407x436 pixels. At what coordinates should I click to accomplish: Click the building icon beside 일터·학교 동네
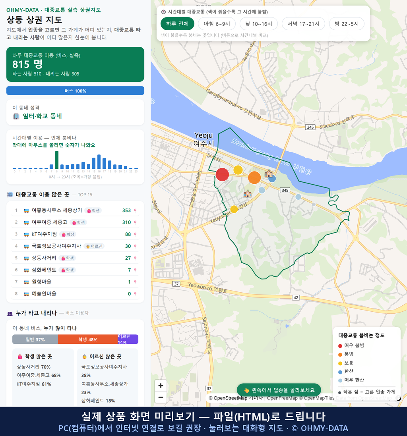tap(16, 116)
